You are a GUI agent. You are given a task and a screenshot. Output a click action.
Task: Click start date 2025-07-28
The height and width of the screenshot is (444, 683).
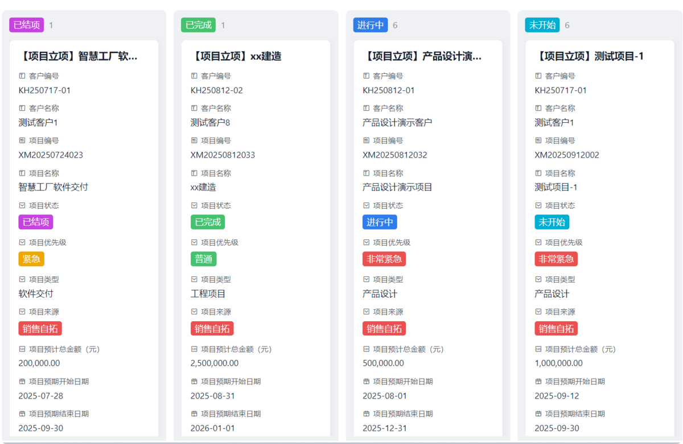pos(41,396)
